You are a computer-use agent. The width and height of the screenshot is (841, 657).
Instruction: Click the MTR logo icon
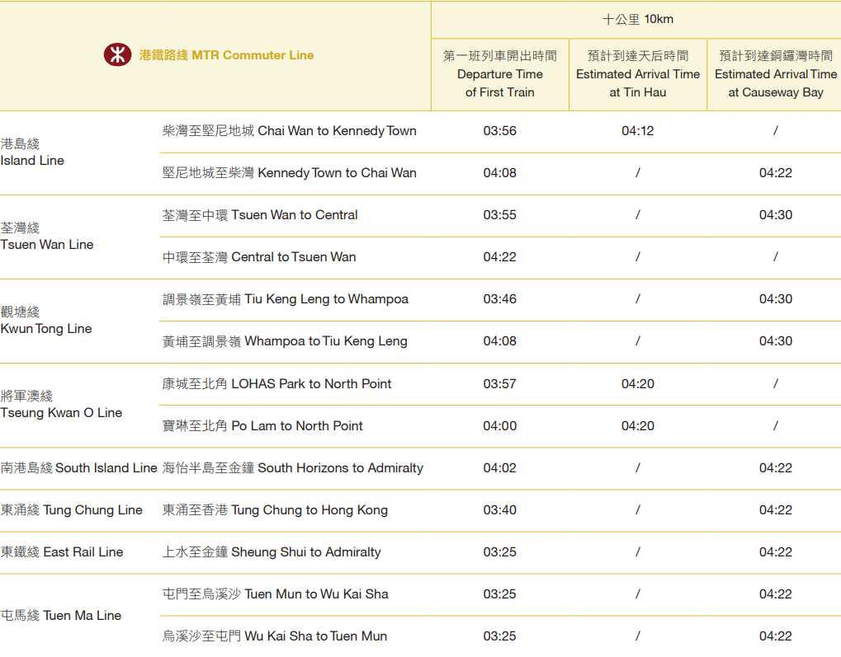(x=117, y=55)
